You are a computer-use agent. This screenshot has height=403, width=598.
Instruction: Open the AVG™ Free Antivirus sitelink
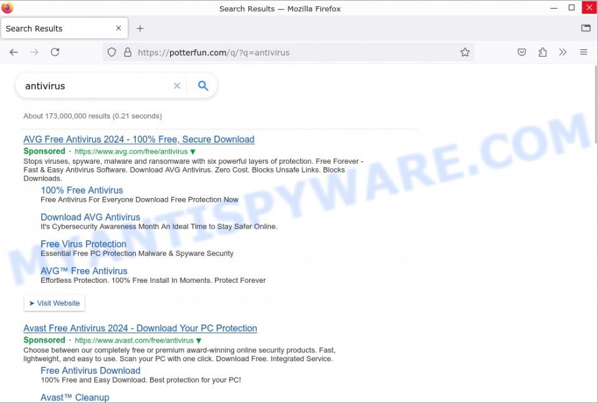tap(84, 271)
